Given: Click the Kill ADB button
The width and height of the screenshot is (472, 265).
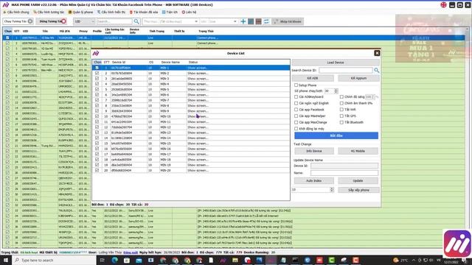Looking at the screenshot, I should pyautogui.click(x=313, y=78).
